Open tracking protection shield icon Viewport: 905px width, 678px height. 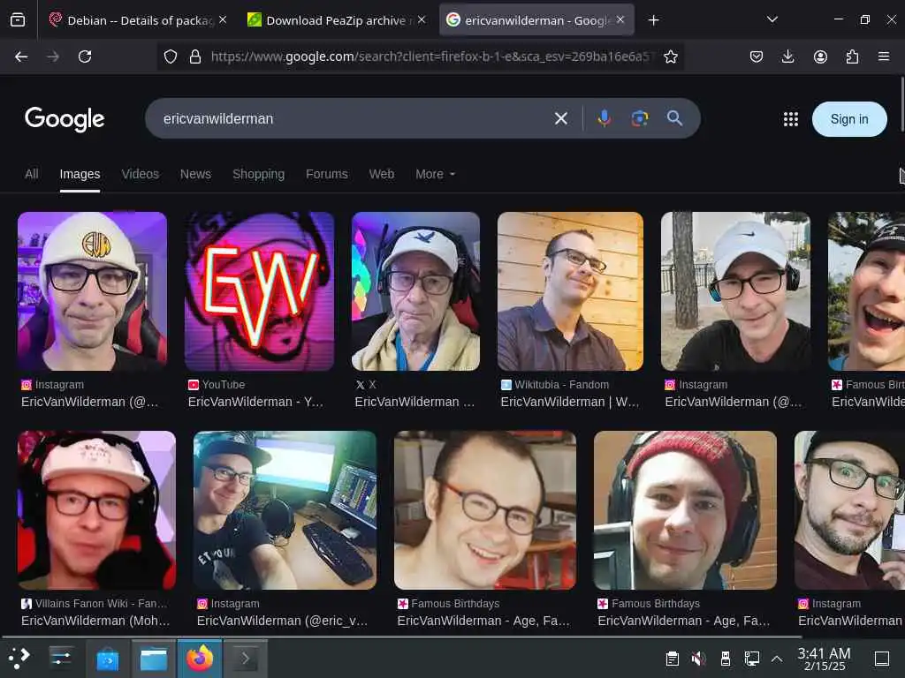tap(171, 56)
